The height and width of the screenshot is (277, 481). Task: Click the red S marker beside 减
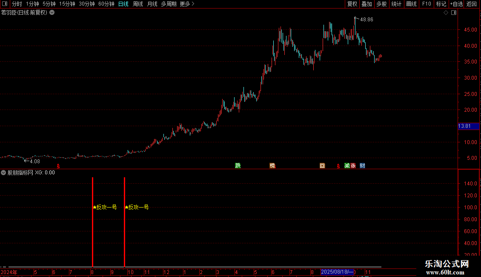(338, 166)
